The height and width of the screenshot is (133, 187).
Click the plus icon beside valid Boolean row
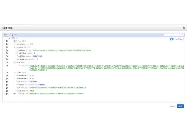[7, 91]
